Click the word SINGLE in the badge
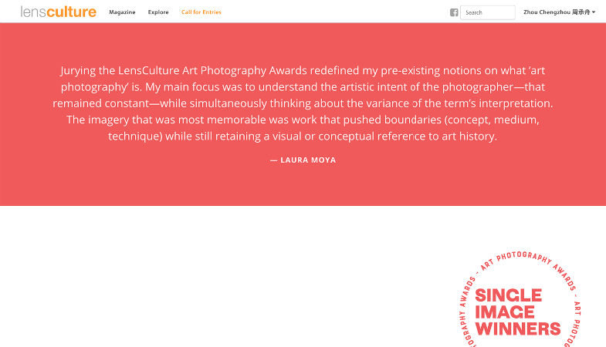This screenshot has height=347, width=606. pos(508,295)
